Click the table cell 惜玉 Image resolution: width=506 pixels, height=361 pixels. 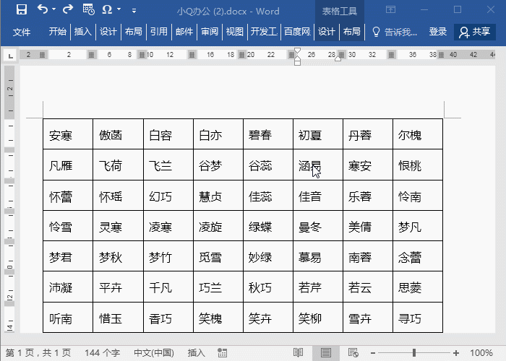(118, 318)
